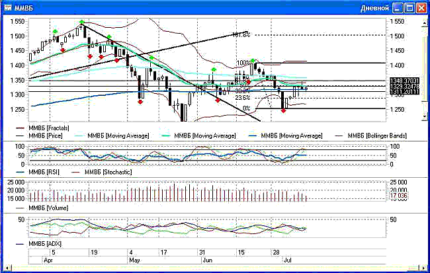Click the date label 31 on time axis
Viewport: 430px width, 273px height.
[202, 252]
